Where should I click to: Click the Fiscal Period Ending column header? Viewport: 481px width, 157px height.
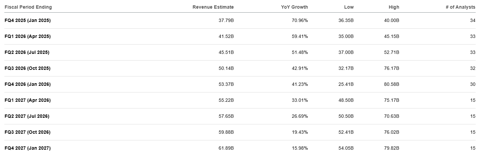[x=28, y=7]
